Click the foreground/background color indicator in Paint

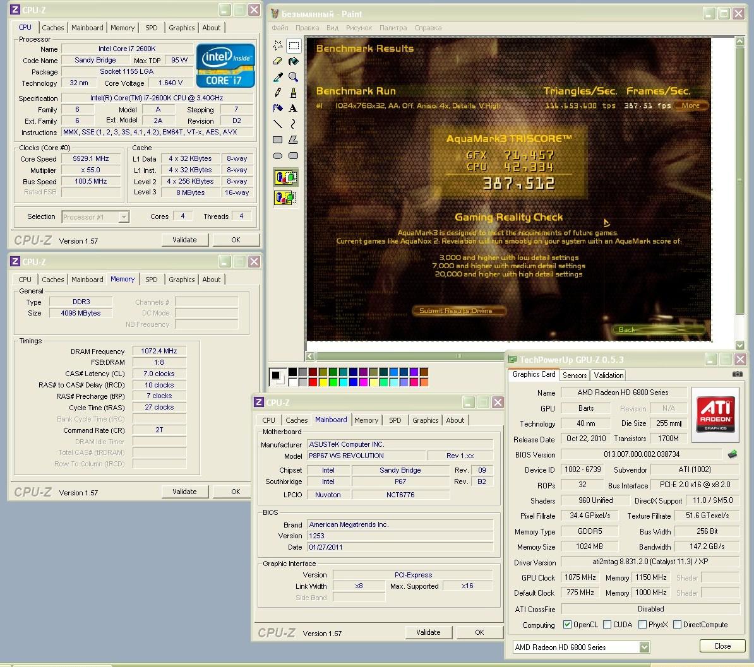(277, 376)
